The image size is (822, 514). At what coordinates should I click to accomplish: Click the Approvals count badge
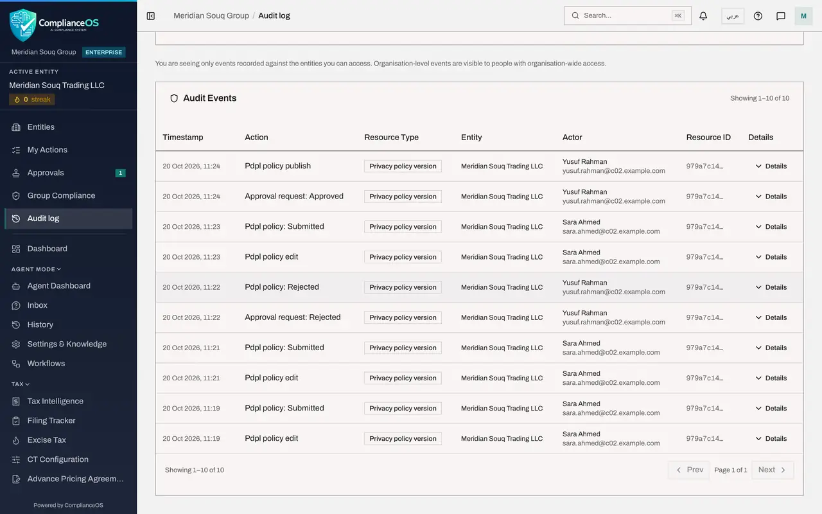120,173
